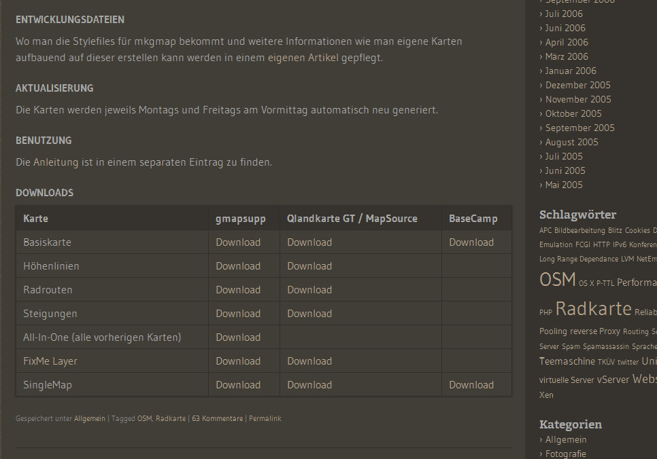
Task: Open the Allgemein link under the post
Action: pos(90,419)
